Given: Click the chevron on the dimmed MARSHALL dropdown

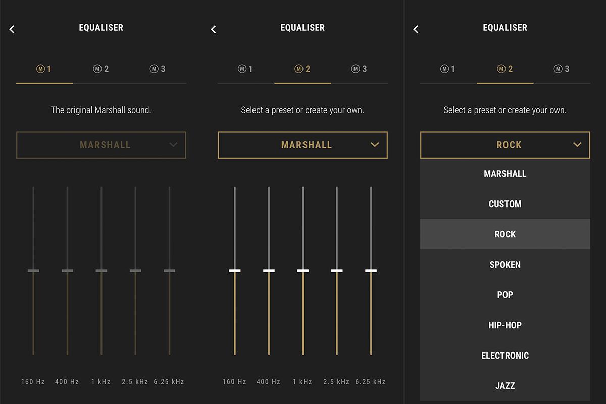Looking at the screenshot, I should (173, 145).
